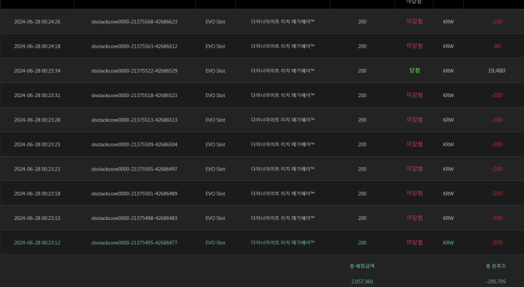Click timestamp 2024-06-28 00:24:26
Screen dimensions: 524x287
tap(37, 22)
